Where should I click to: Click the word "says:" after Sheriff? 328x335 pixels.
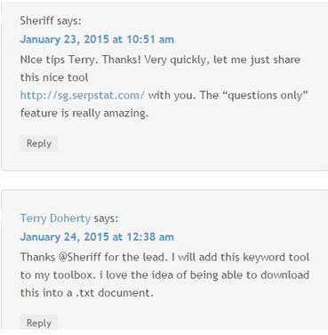(69, 21)
